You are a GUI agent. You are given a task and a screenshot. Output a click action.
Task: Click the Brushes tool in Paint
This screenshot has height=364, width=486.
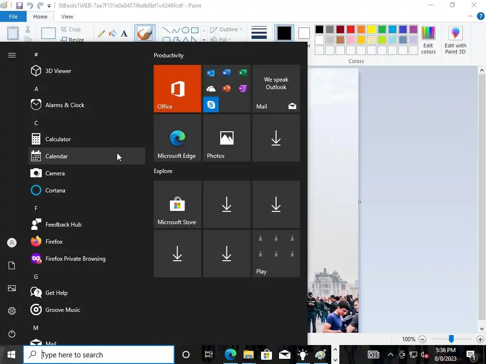pyautogui.click(x=145, y=33)
